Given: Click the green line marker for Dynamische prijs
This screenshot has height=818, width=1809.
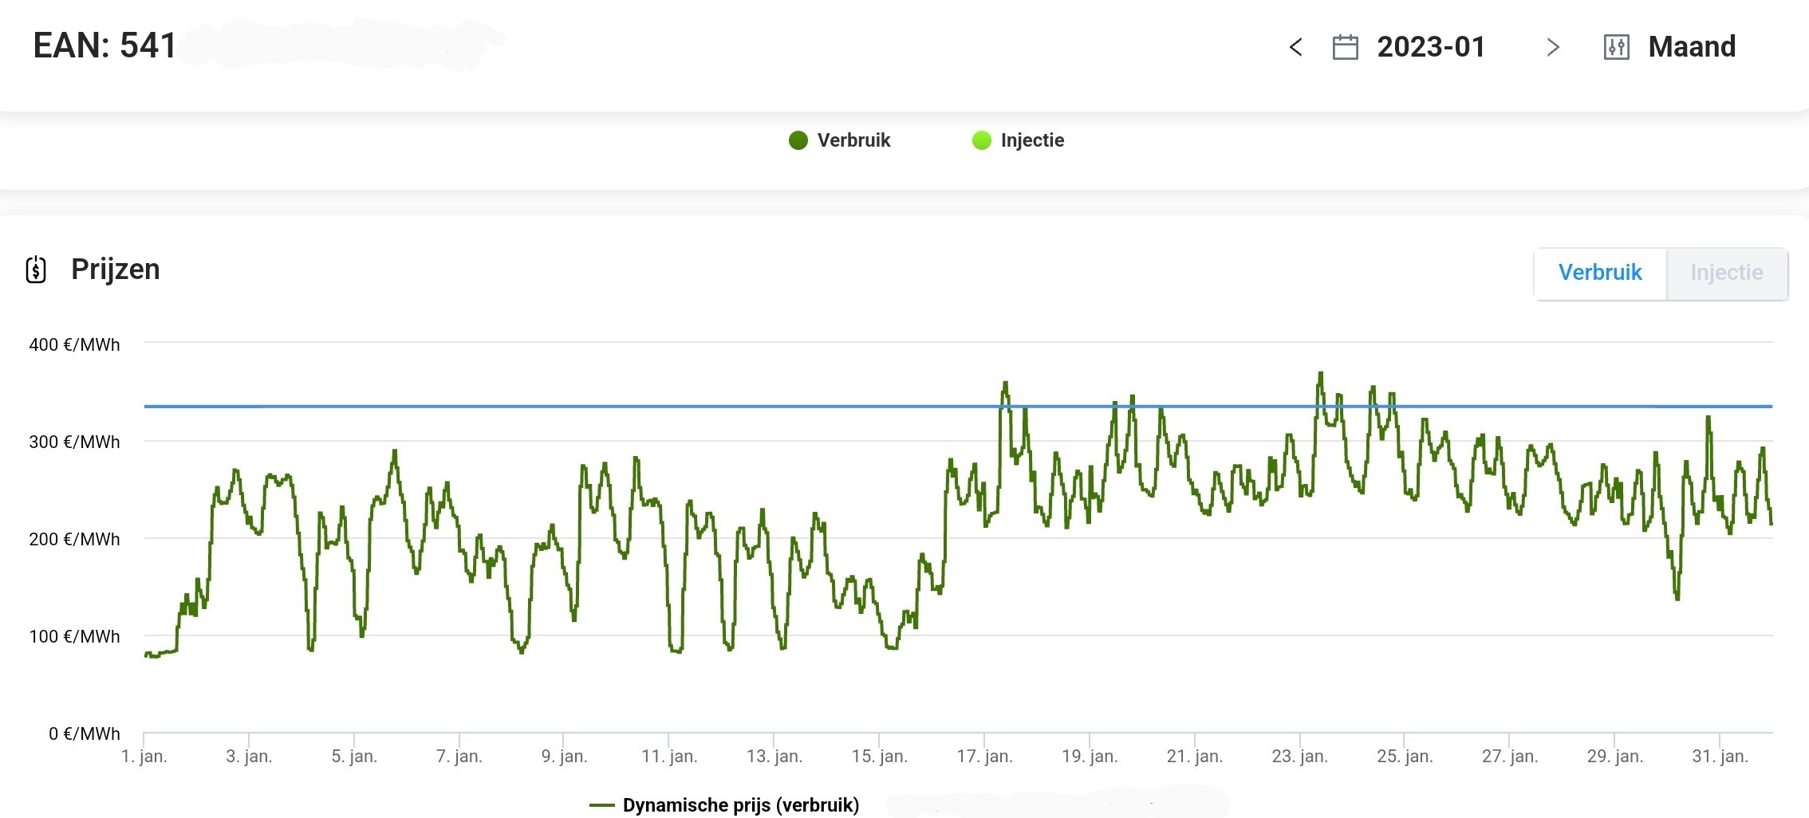Looking at the screenshot, I should 602,805.
